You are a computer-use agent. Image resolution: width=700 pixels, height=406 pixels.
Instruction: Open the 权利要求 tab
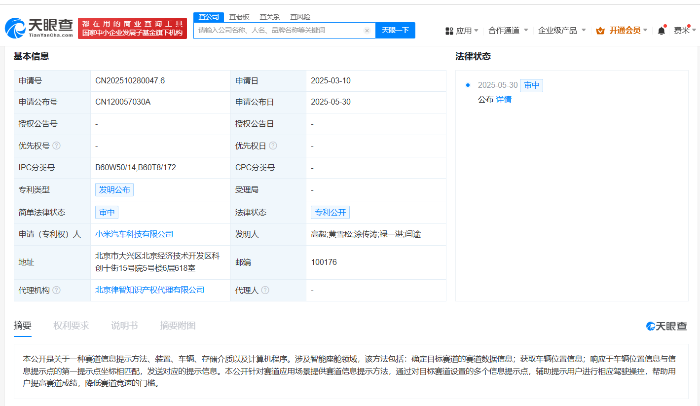[71, 326]
